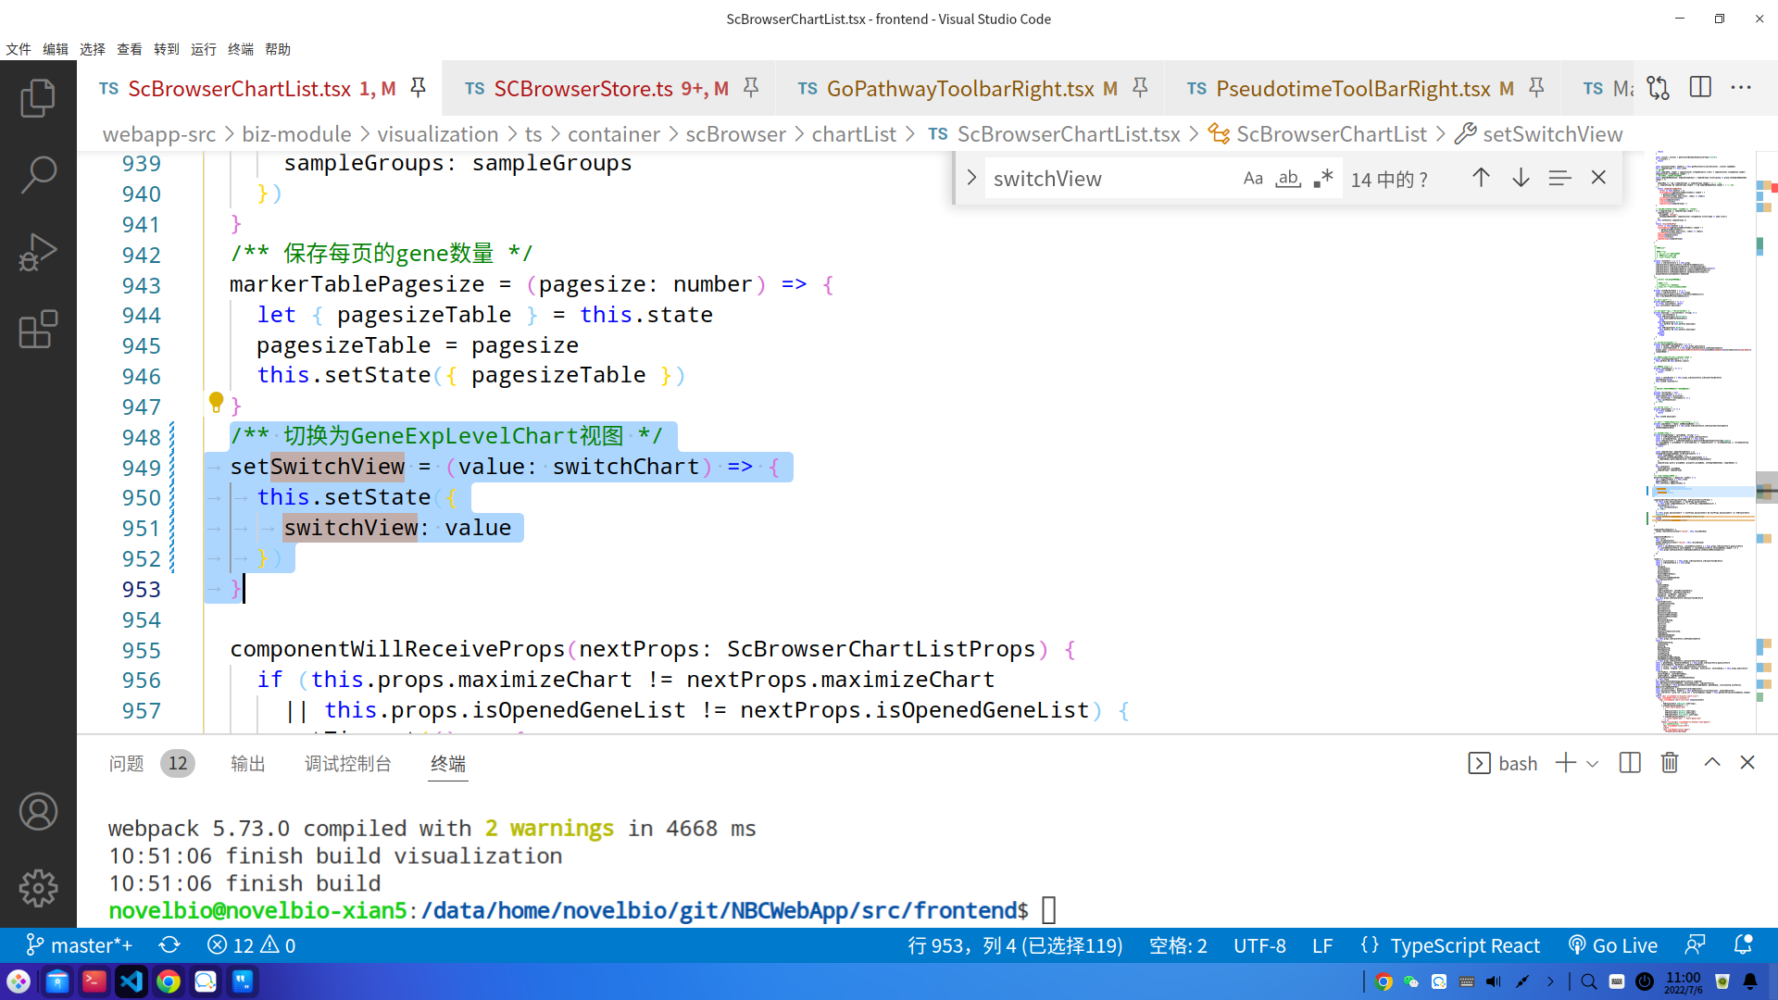Split the editor to the right
Screen dimensions: 1778x1000
(x=1700, y=88)
